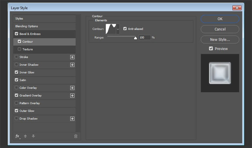This screenshot has width=252, height=148.
Task: Click the plus icon beside Color Overlay
Action: click(x=72, y=88)
